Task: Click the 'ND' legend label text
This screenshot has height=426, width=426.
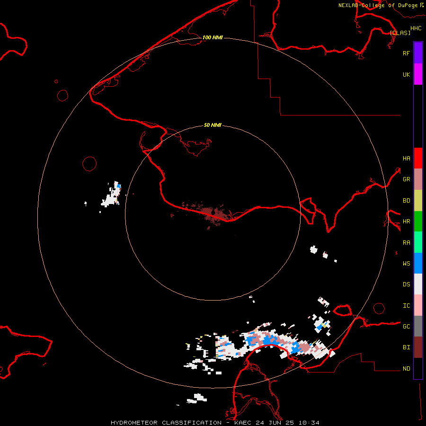Action: point(406,369)
